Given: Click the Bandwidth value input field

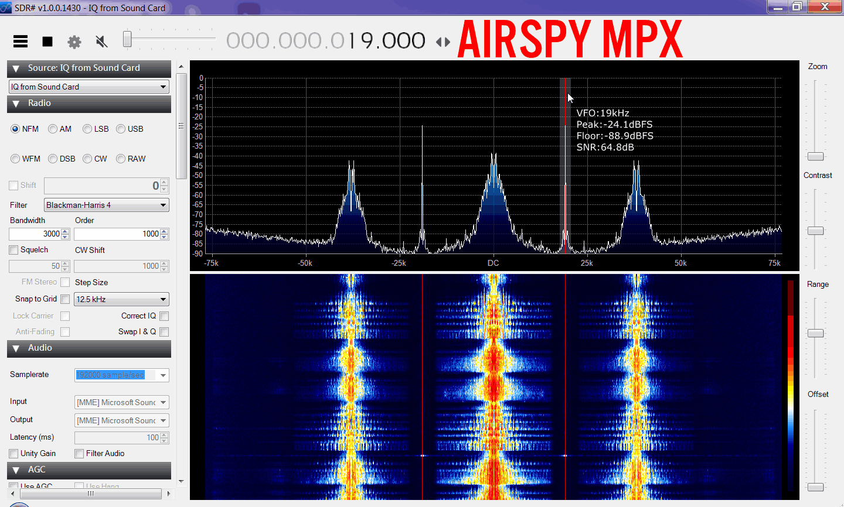Looking at the screenshot, I should [35, 234].
